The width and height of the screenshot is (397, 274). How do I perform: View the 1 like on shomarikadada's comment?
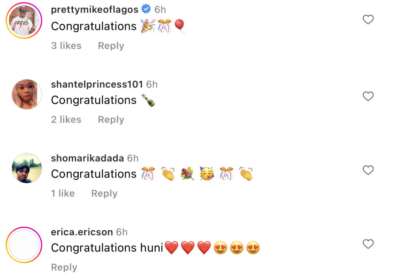tap(63, 193)
